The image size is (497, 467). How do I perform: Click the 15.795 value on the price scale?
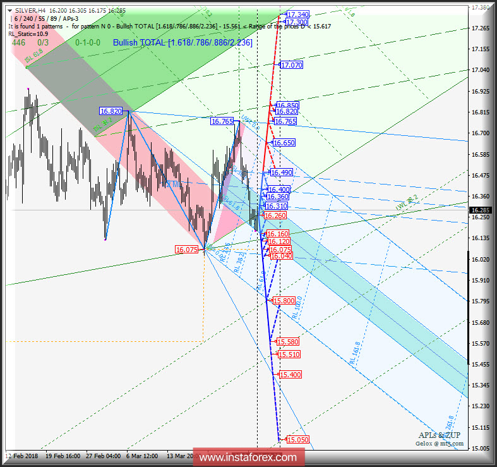tap(481, 301)
